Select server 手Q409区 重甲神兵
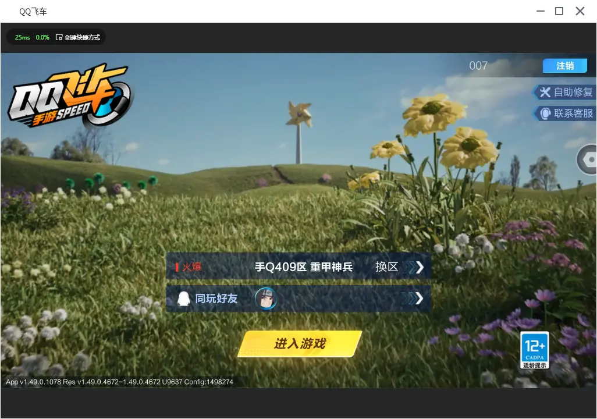 304,267
